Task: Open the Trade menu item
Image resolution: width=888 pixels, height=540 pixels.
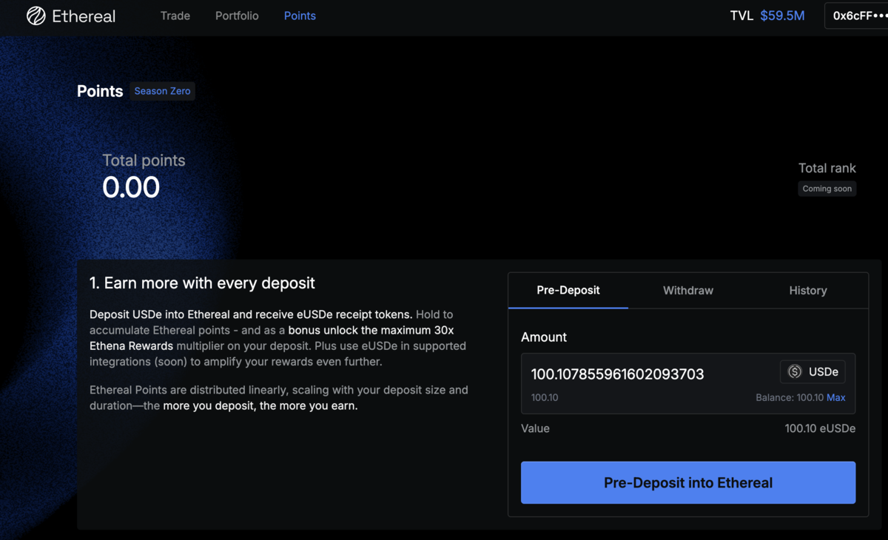Action: click(175, 16)
